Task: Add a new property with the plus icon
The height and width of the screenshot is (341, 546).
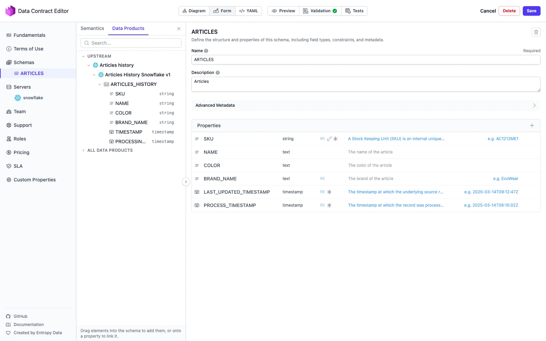Action: click(532, 125)
